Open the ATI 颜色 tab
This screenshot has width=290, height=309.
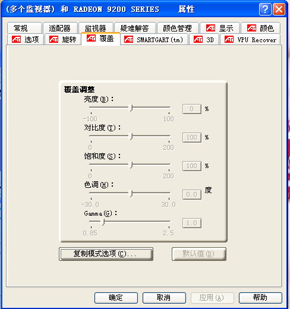(261, 28)
